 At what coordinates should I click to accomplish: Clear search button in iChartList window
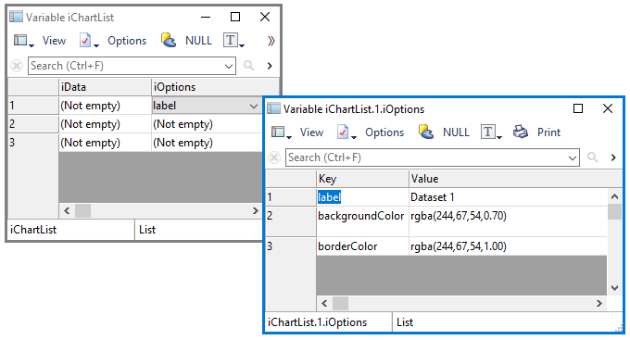[17, 66]
